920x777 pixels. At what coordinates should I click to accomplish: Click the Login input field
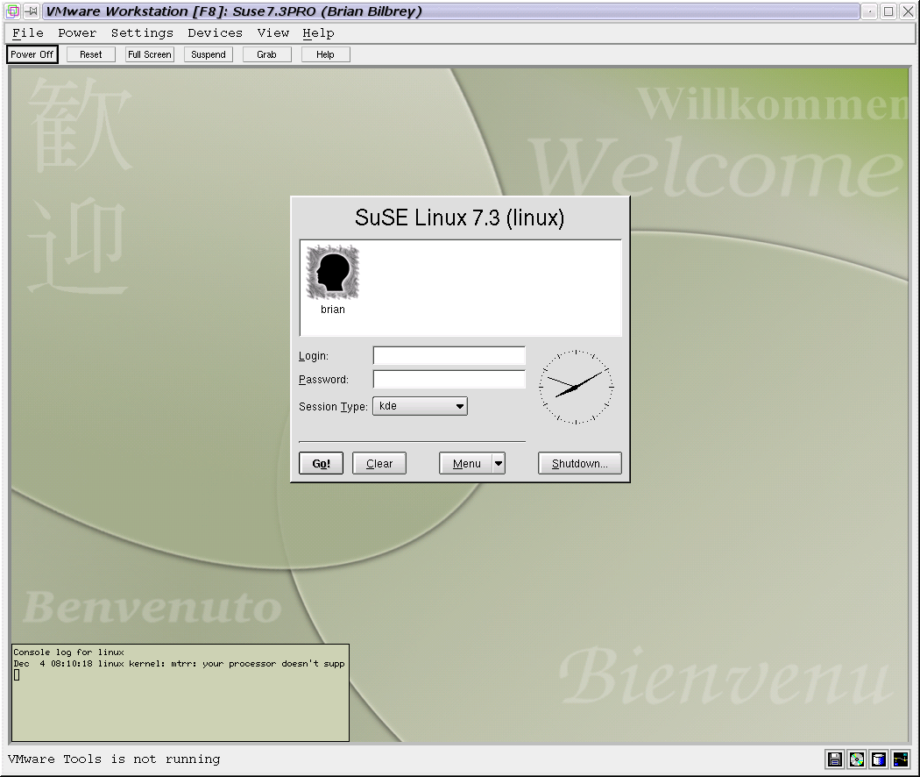coord(449,356)
